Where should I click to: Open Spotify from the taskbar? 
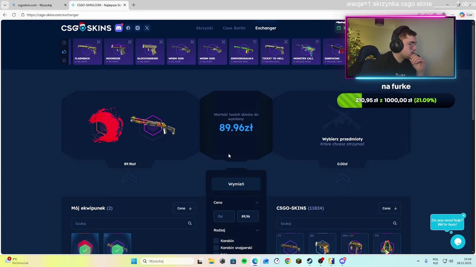click(244, 261)
